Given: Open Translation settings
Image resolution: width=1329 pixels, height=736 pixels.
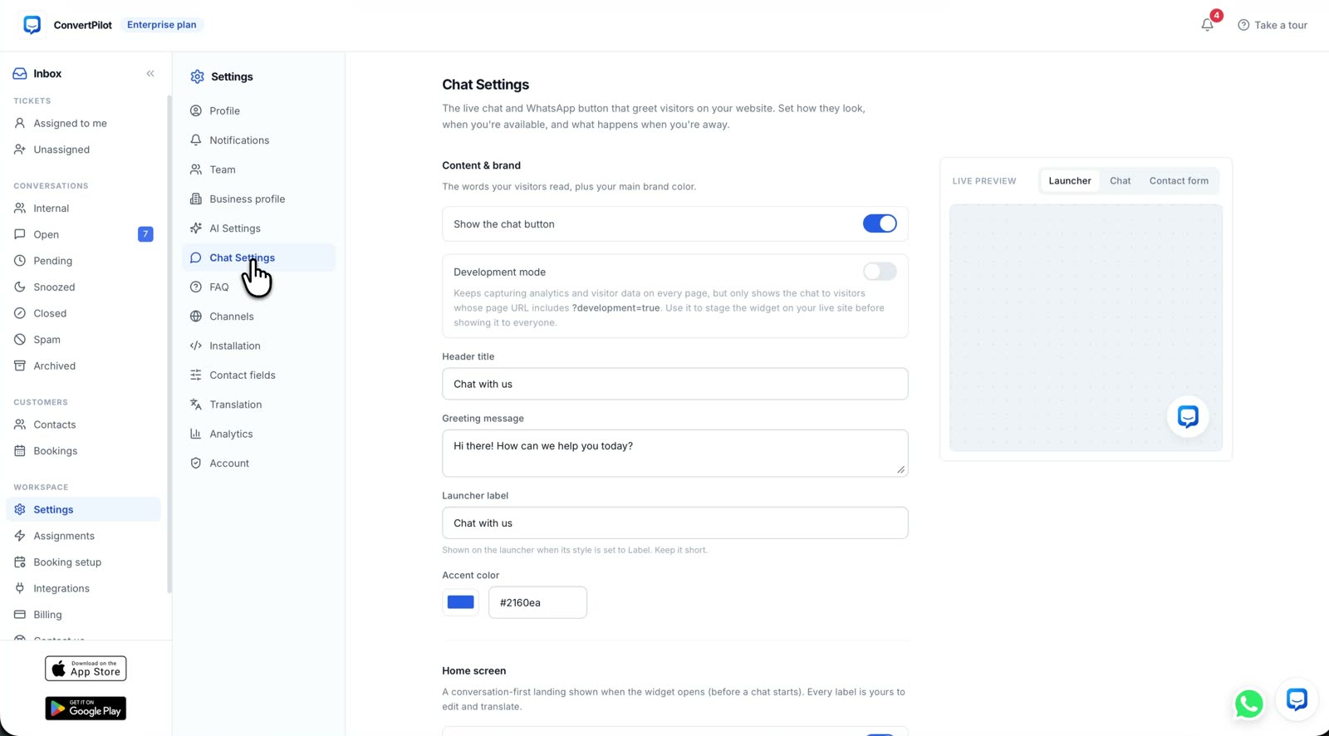Looking at the screenshot, I should 258,405.
